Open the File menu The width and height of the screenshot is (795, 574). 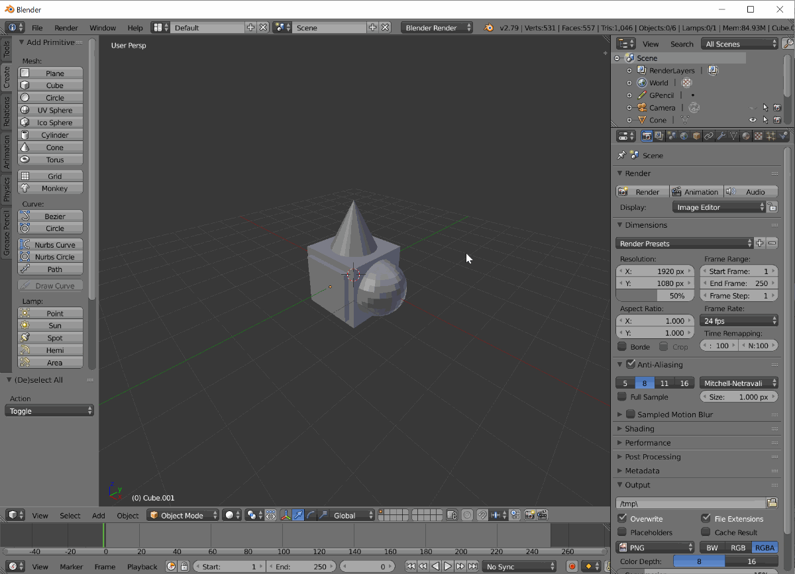click(x=37, y=28)
